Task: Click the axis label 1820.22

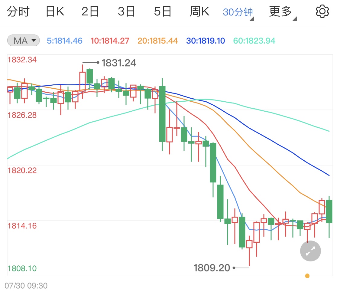Action: coord(22,170)
